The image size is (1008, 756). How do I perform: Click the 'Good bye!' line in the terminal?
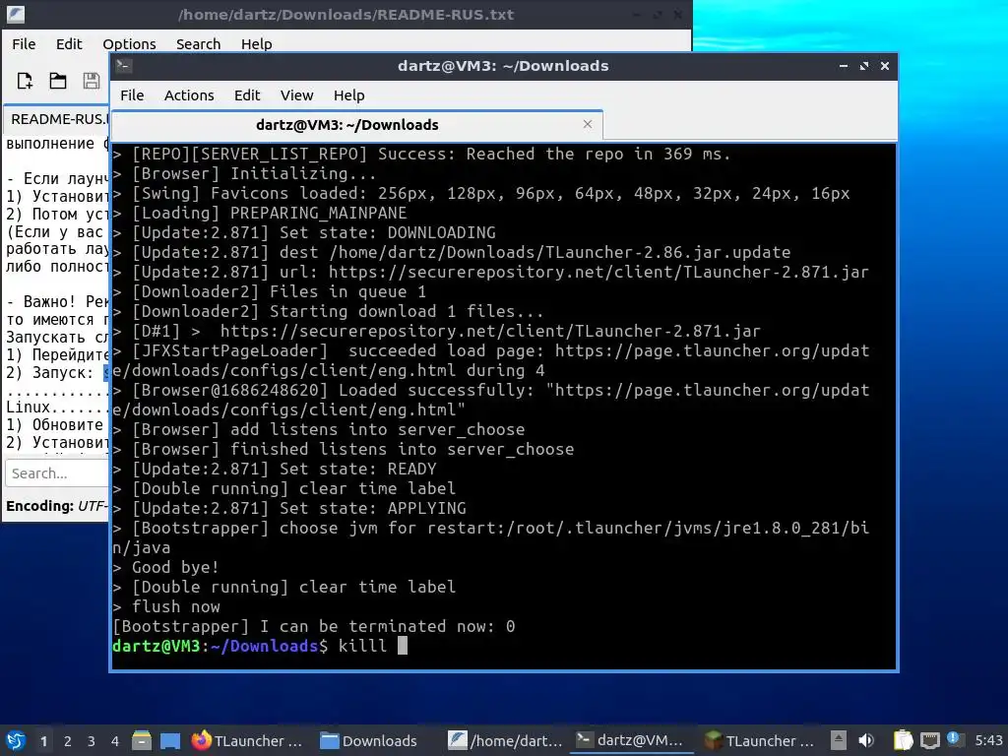click(x=165, y=567)
